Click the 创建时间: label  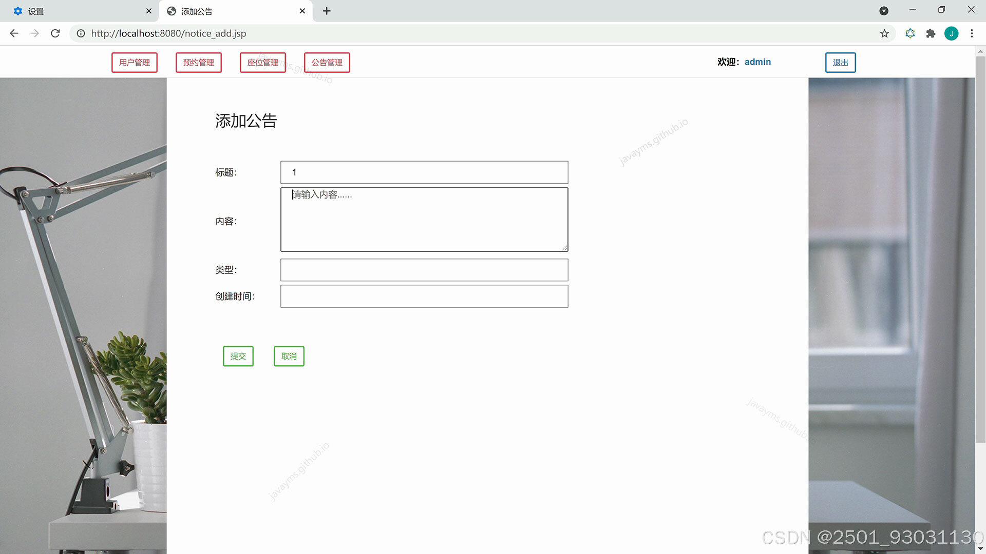pos(235,296)
